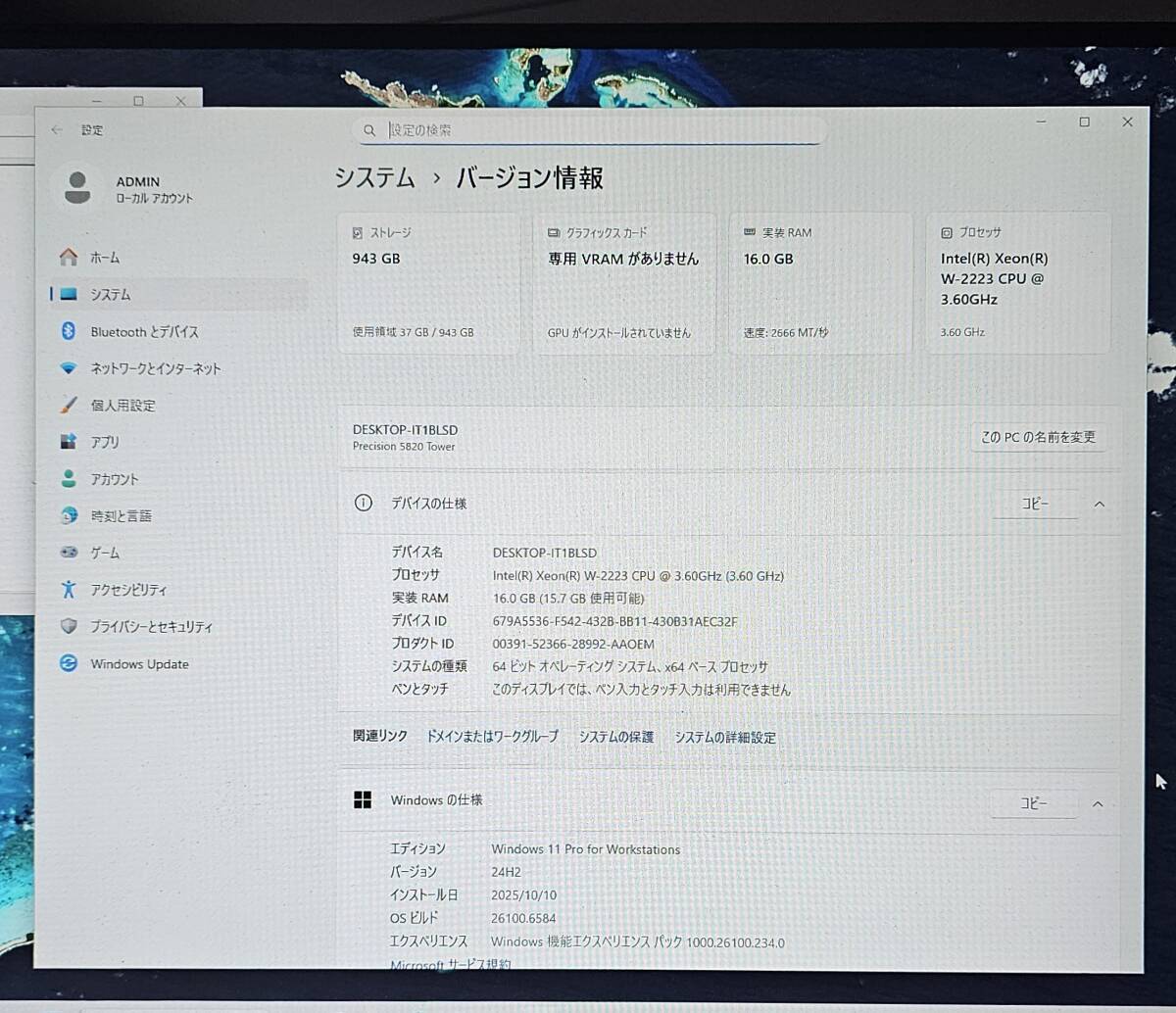The width and height of the screenshot is (1176, 1013).
Task: Click the システム breadcrumb link
Action: point(374,178)
